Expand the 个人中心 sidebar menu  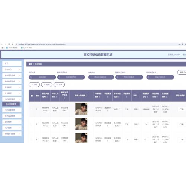click(x=12, y=70)
